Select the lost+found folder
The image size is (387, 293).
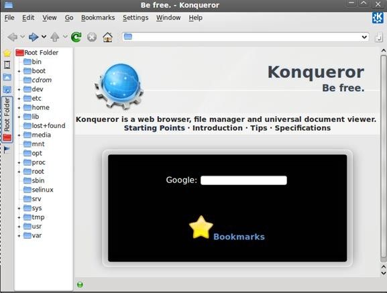[44, 126]
